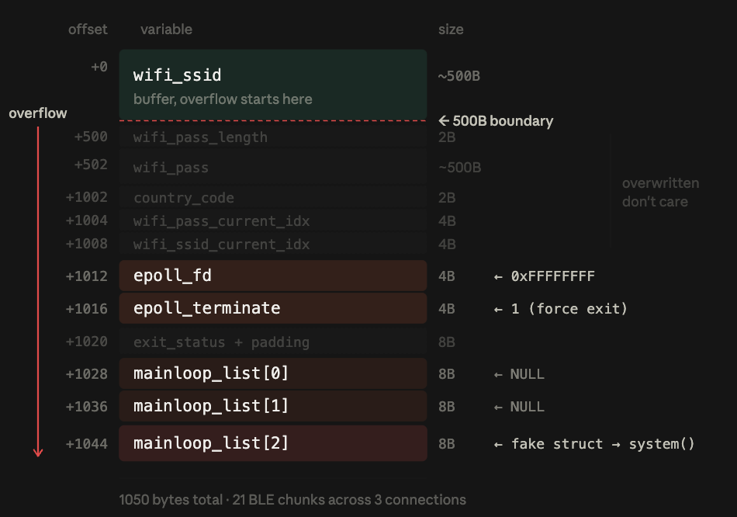Screen dimensions: 737x517
Task: Click the wifi_pass_length variable
Action: pyautogui.click(x=200, y=137)
